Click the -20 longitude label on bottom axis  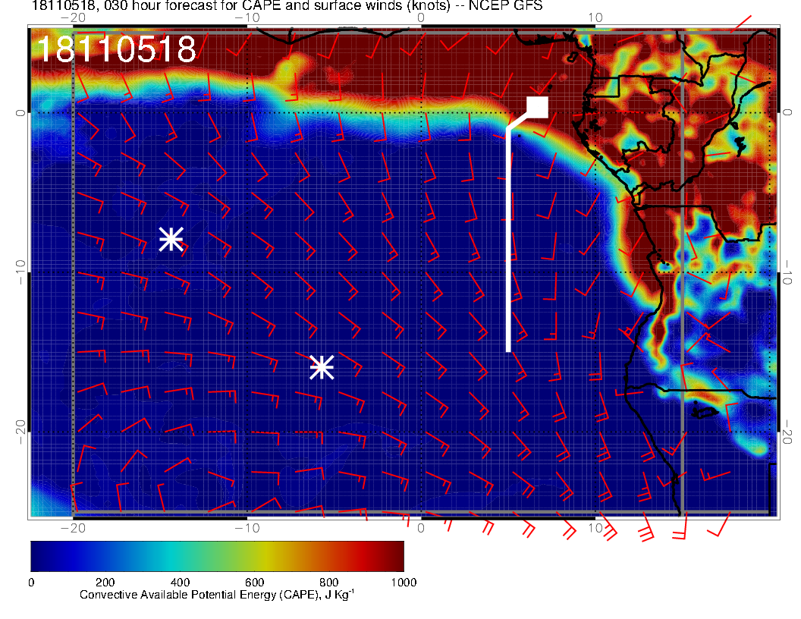(72, 526)
